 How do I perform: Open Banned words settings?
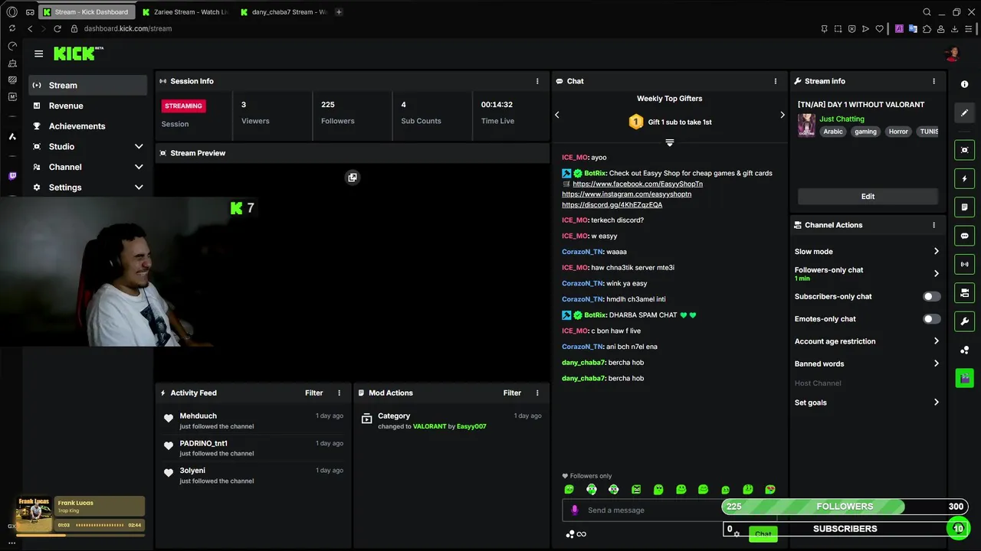(867, 364)
